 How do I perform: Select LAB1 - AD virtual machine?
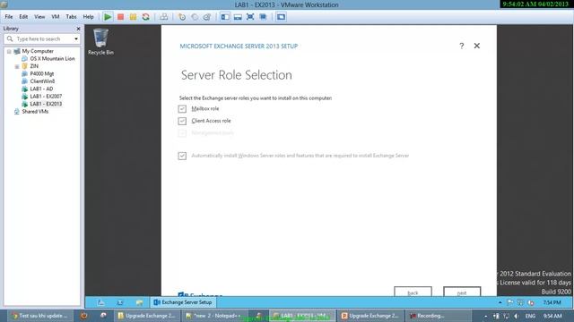click(41, 89)
